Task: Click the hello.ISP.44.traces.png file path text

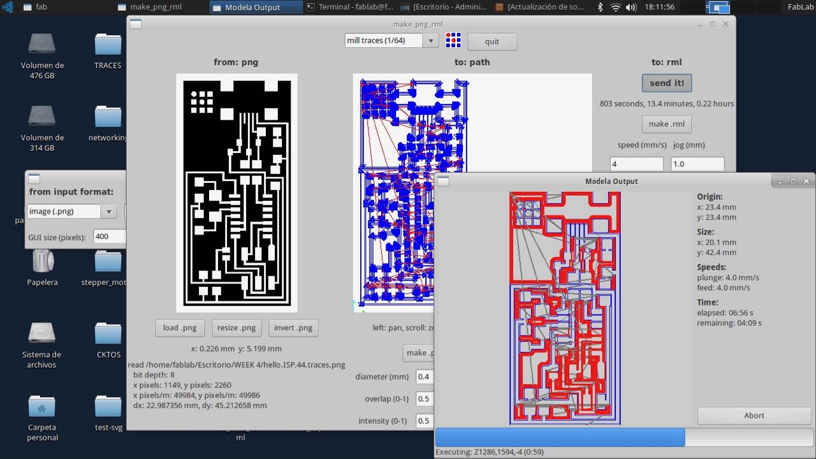Action: 237,365
